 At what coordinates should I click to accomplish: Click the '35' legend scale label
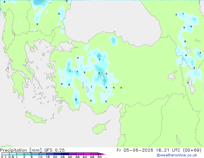pyautogui.click(x=77, y=157)
